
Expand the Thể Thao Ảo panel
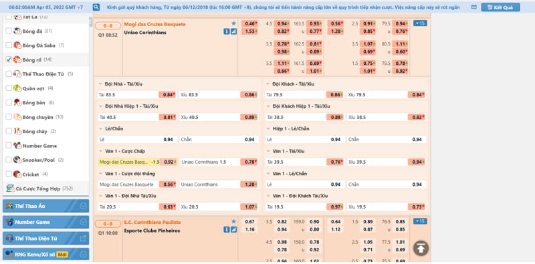(x=45, y=206)
